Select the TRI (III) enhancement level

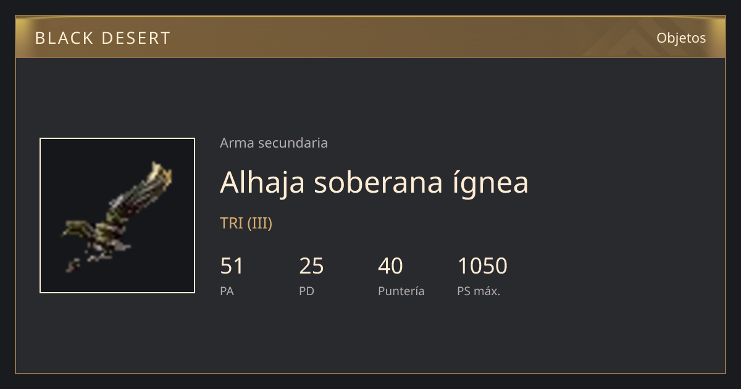[246, 223]
